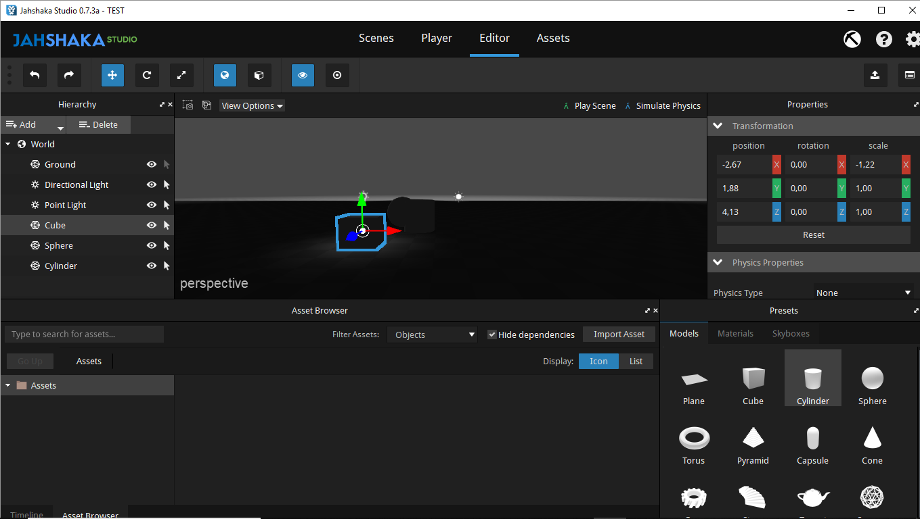
Task: Toggle pickable cursor for Sphere
Action: [x=167, y=245]
